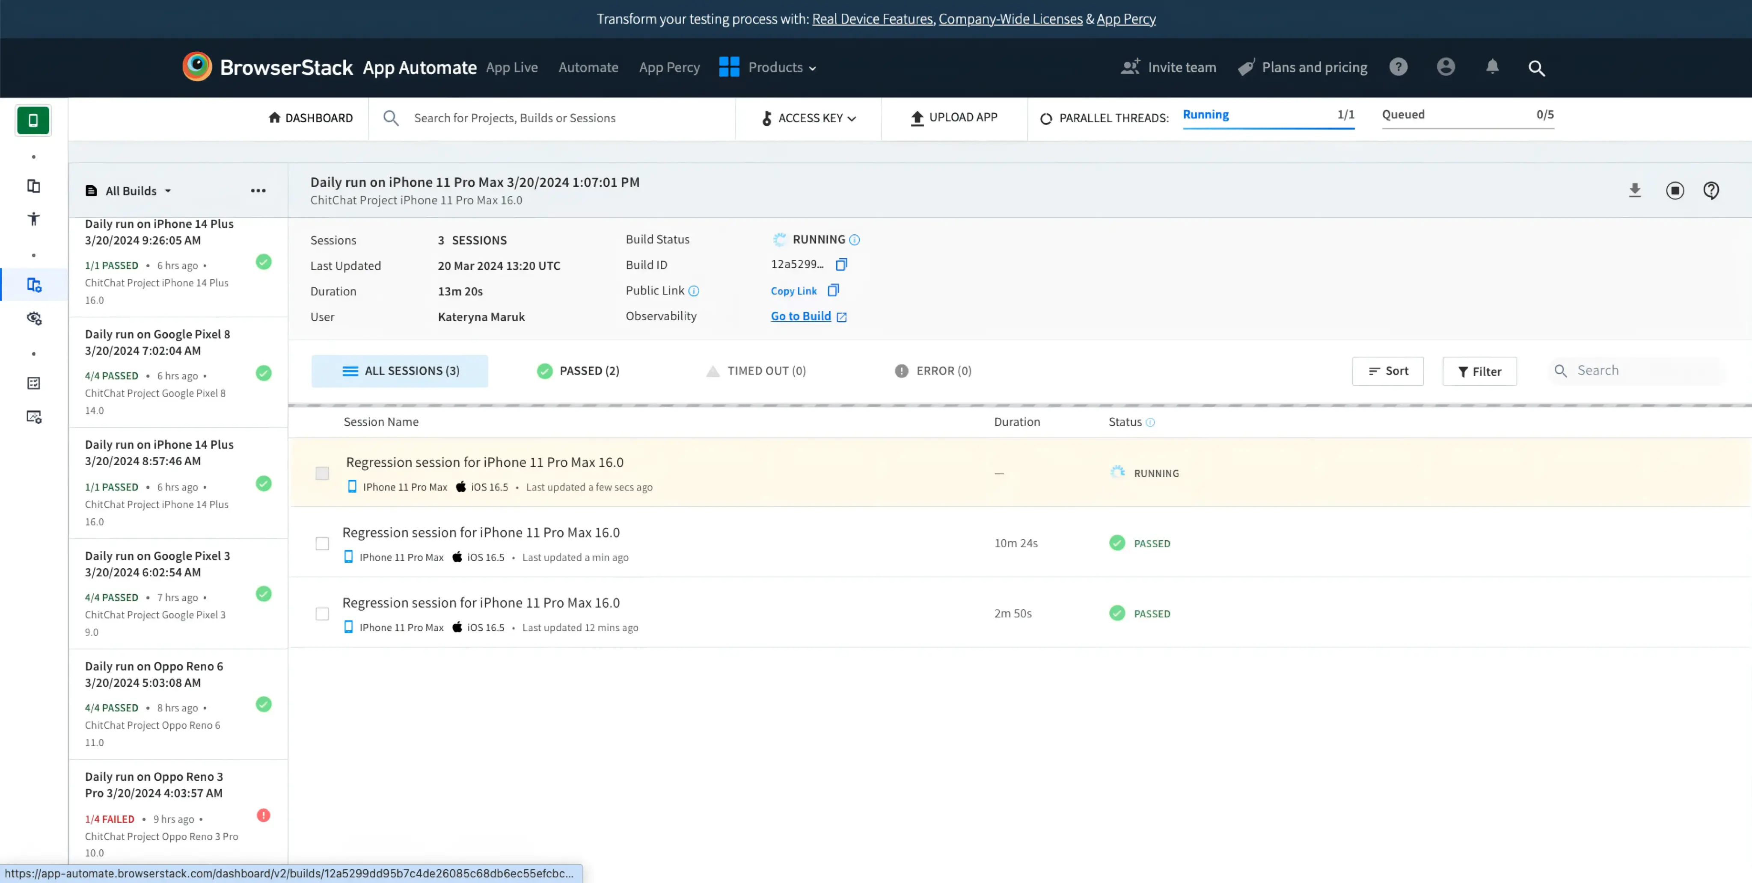
Task: Click the info icon beside RUNNING build status
Action: [855, 240]
